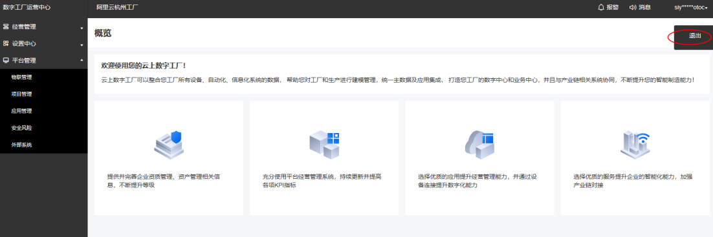Click the 经营管理 sidebar icon
Screen dimensions: 713x237
tap(6, 26)
